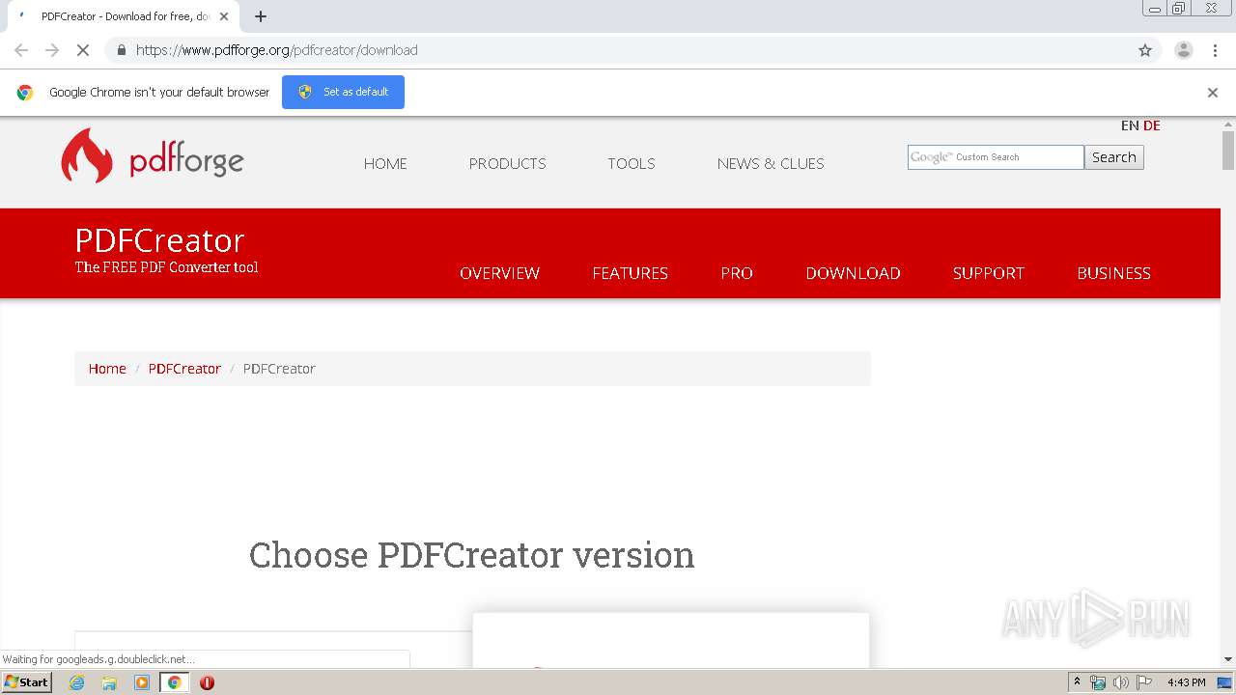1236x695 pixels.
Task: Switch to PRO tab
Action: click(x=737, y=273)
